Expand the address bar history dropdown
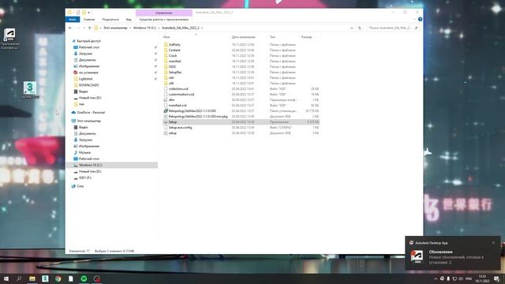The image size is (505, 284). pos(352,28)
